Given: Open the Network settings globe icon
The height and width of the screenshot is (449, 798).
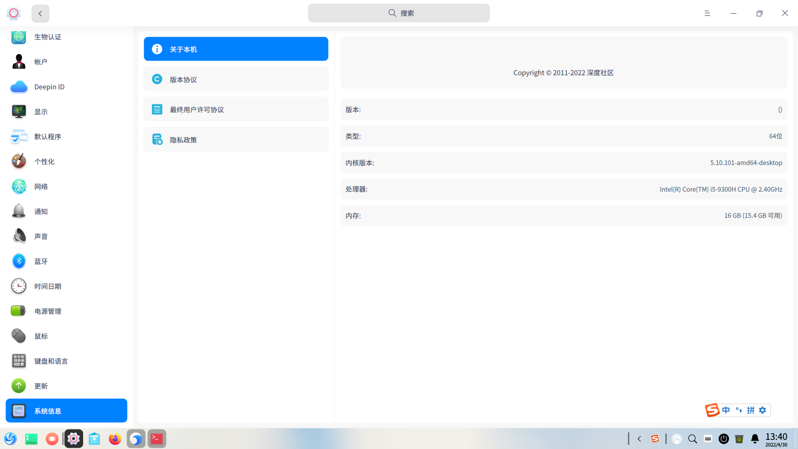Looking at the screenshot, I should (x=19, y=186).
